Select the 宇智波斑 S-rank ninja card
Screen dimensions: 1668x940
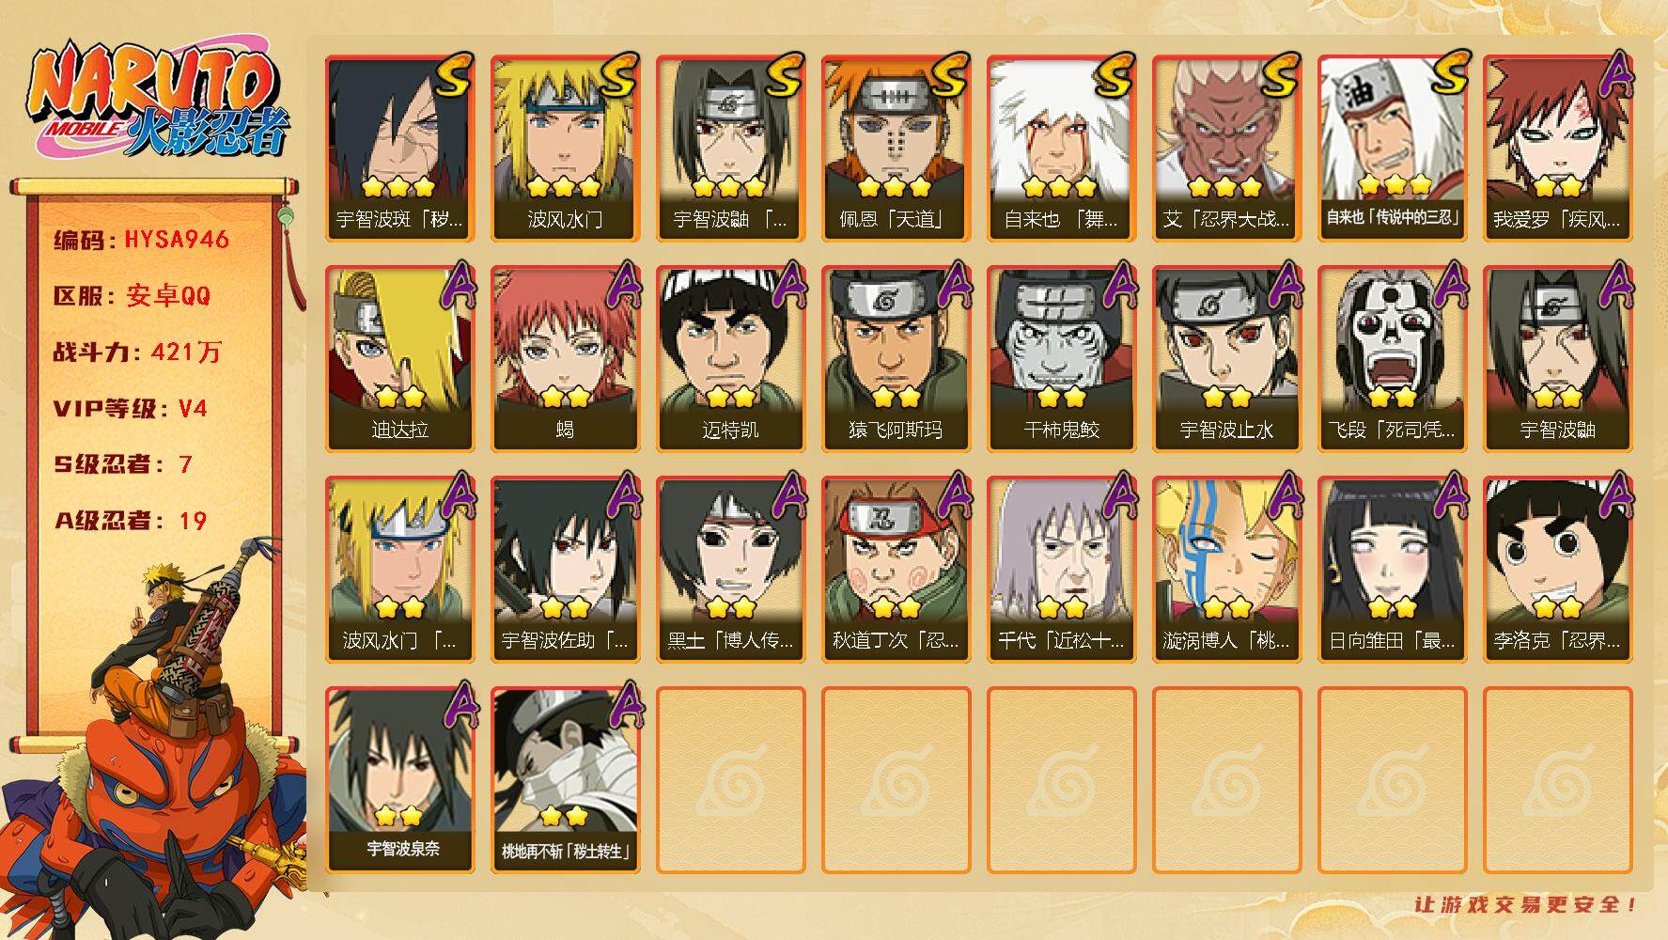[400, 148]
